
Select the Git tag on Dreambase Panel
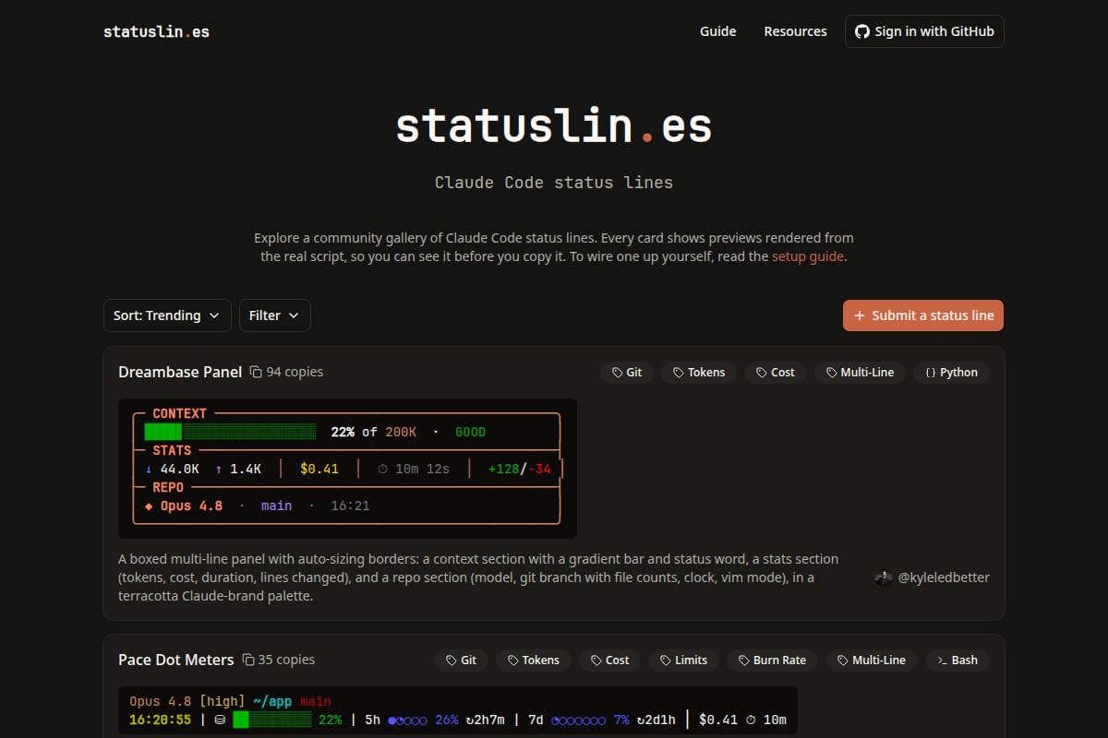[627, 373]
